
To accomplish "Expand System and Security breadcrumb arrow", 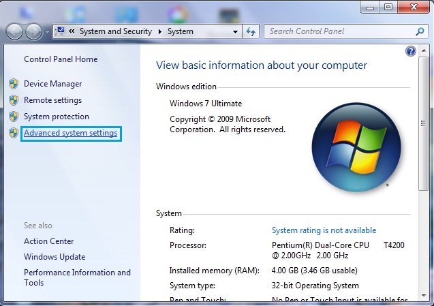I will tap(159, 31).
